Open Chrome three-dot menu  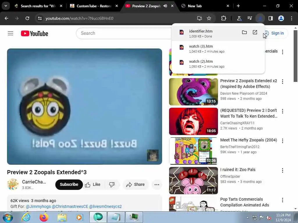292,18
